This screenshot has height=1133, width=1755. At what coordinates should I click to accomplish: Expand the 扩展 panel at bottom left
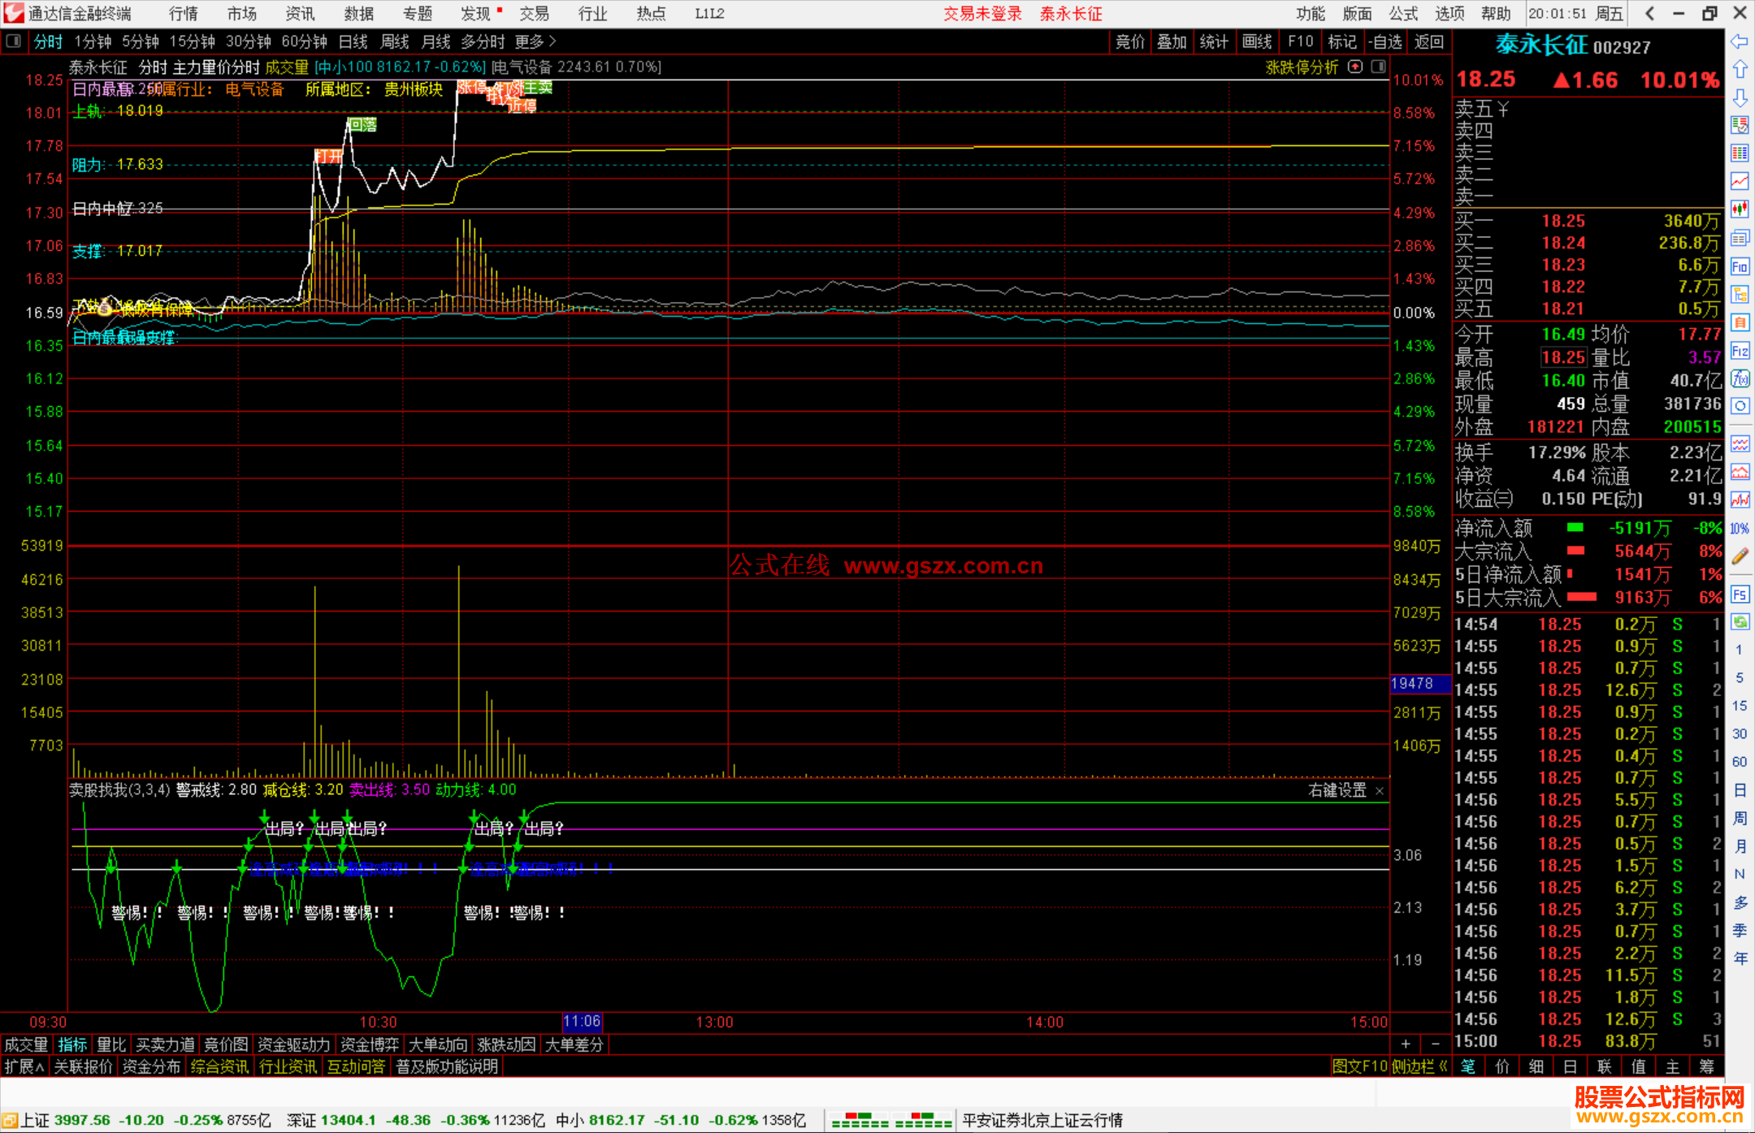(24, 1066)
